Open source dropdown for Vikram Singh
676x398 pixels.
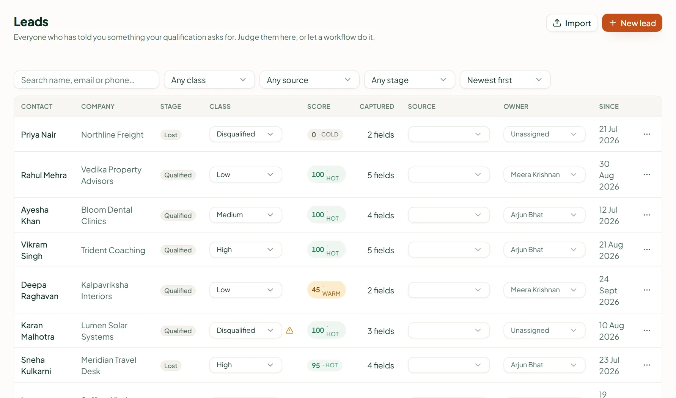pos(449,250)
